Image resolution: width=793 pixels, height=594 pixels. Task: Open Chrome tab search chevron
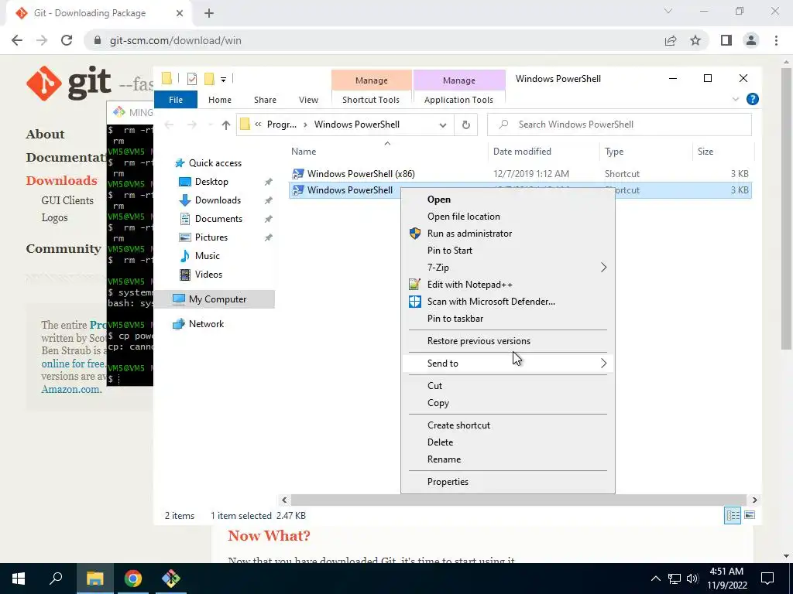coord(668,11)
